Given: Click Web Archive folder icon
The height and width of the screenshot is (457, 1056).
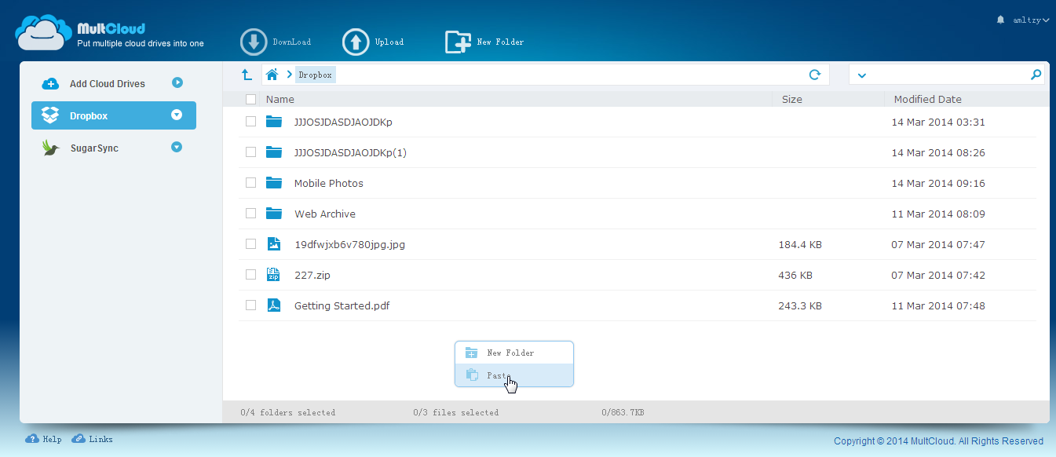Looking at the screenshot, I should pyautogui.click(x=273, y=214).
